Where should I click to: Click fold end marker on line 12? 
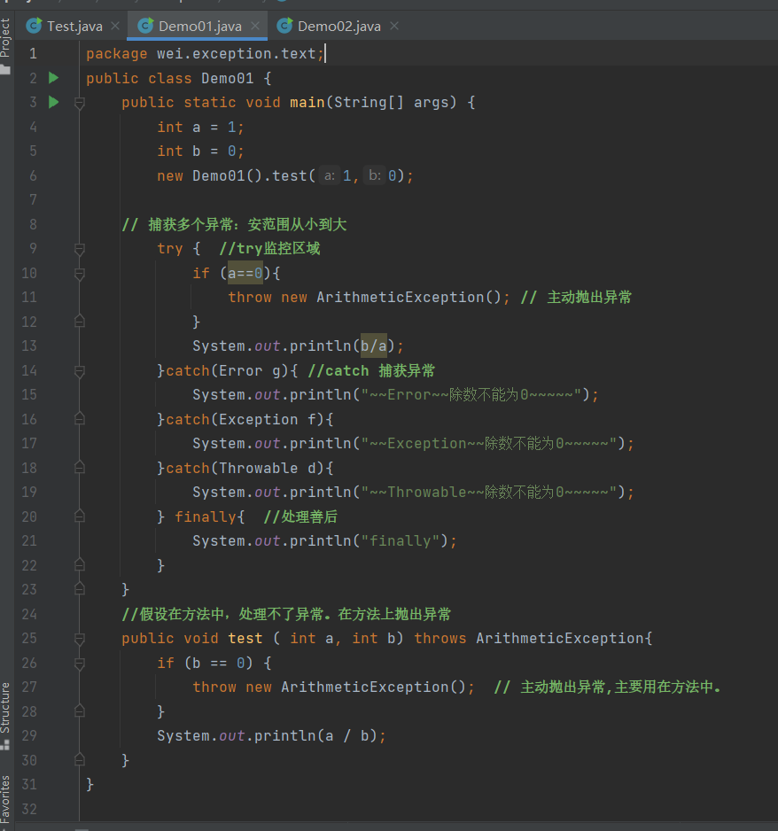pos(80,322)
